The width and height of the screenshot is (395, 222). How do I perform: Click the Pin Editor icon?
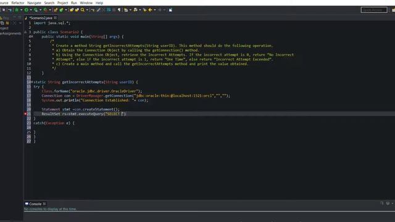pyautogui.click(x=170, y=10)
